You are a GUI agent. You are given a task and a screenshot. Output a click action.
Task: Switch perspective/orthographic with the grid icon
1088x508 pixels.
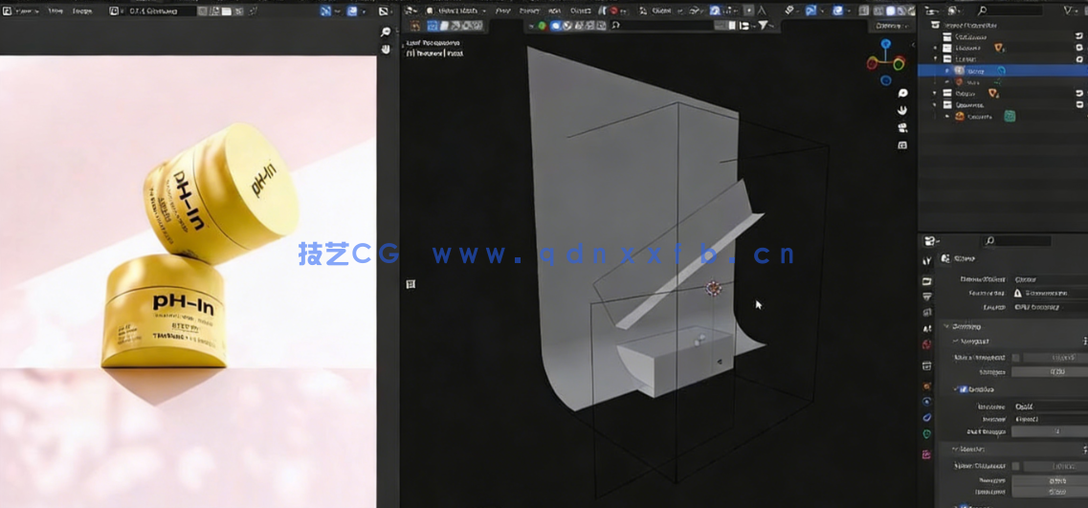point(902,145)
